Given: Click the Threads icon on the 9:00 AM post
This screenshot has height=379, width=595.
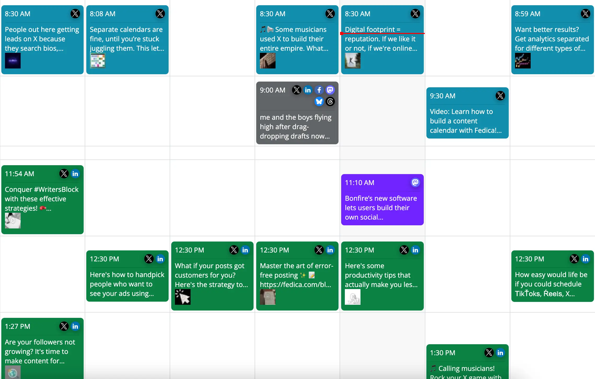Looking at the screenshot, I should (x=330, y=101).
